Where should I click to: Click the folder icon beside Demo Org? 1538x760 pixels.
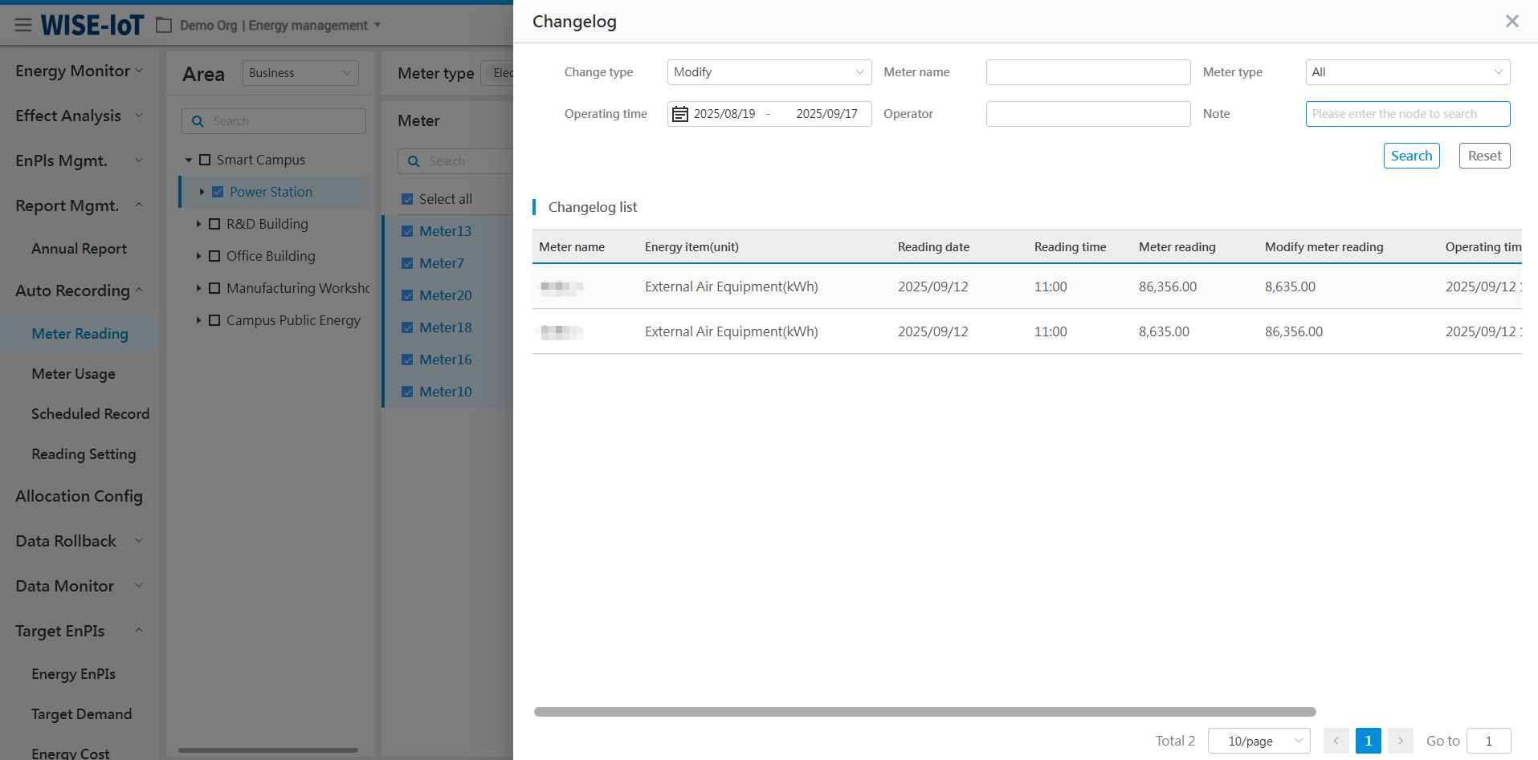(164, 26)
